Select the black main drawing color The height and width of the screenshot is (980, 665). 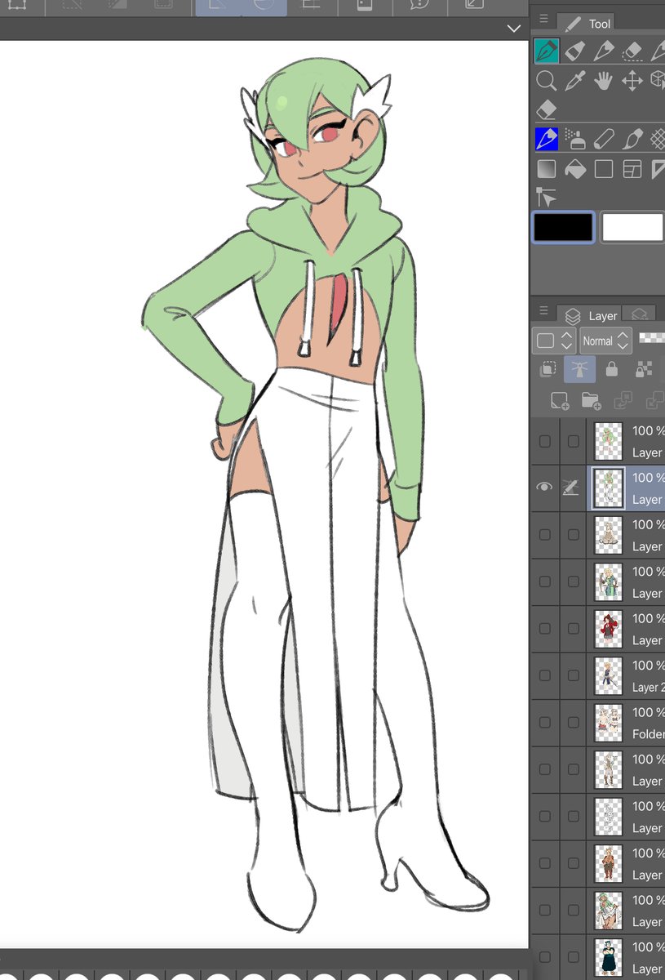tap(563, 227)
